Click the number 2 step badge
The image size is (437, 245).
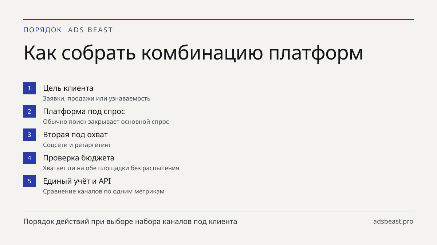pyautogui.click(x=29, y=111)
